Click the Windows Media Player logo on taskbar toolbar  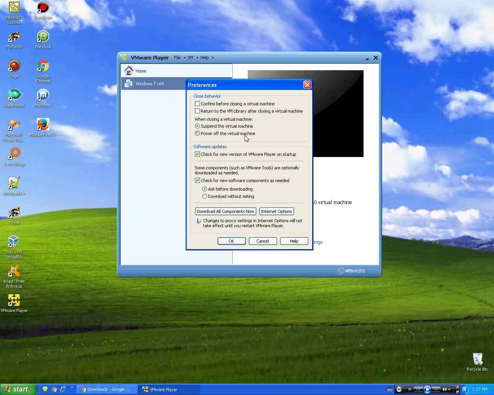pos(399,389)
